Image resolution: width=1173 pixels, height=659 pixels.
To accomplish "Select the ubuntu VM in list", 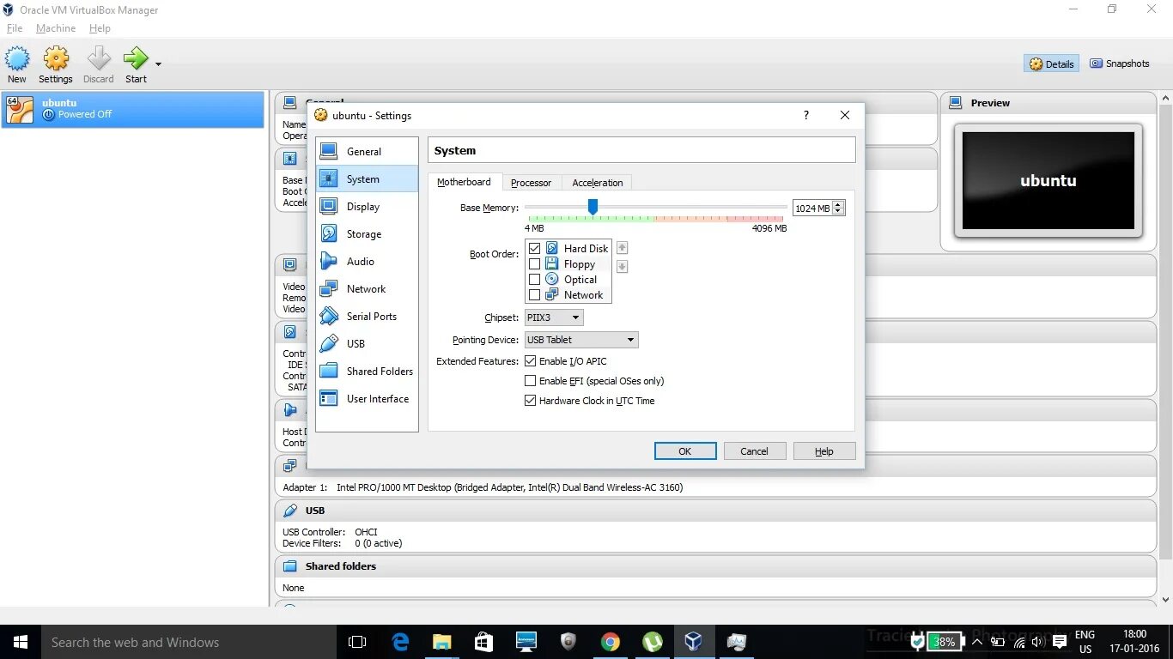I will point(133,109).
